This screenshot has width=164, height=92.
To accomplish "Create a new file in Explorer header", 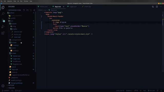I will coord(24,10).
